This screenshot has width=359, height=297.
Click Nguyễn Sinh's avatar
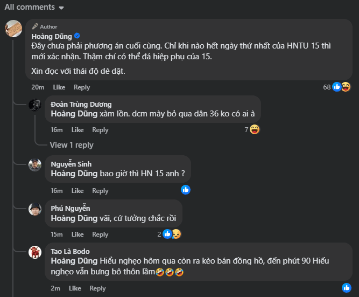(35, 164)
